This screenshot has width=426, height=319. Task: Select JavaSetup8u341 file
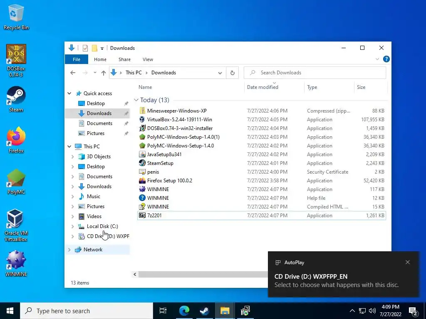(x=262, y=155)
